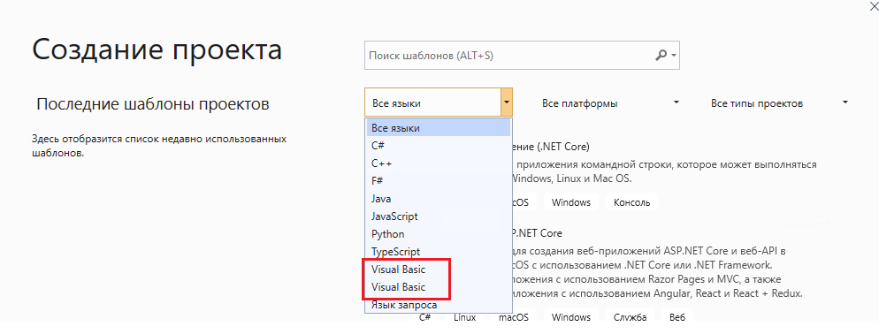Click the Windows tag beside Консоль
879x334 pixels.
570,202
